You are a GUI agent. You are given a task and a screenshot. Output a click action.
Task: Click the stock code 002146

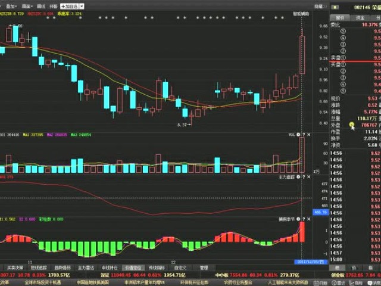tap(362, 7)
